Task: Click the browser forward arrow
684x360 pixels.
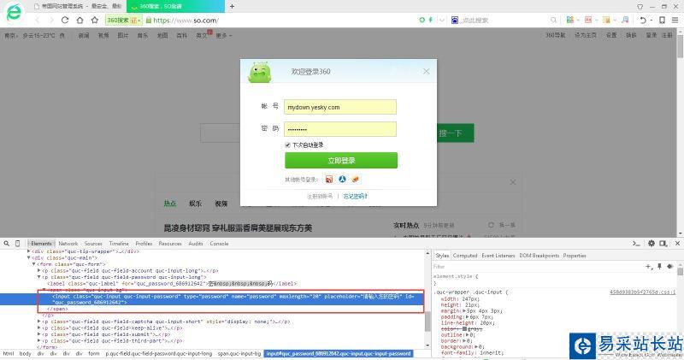Action: 51,20
